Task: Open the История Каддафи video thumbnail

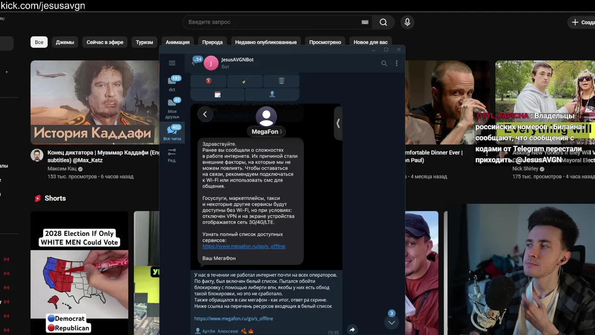Action: point(95,102)
